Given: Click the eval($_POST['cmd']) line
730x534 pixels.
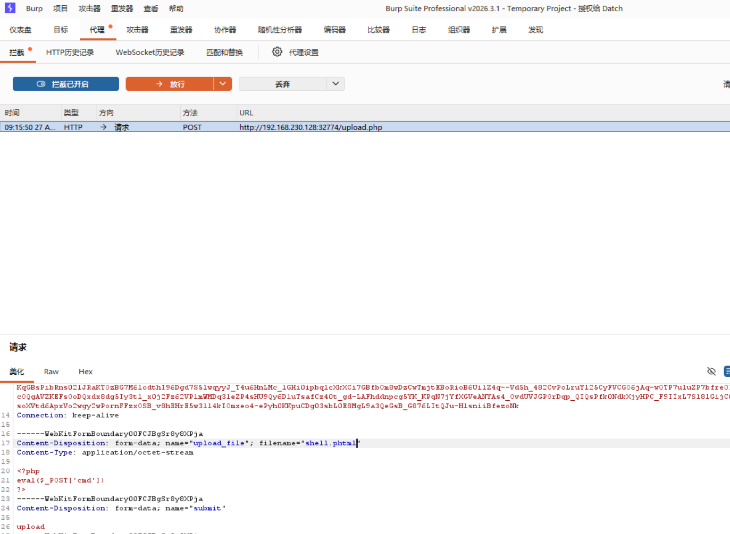Looking at the screenshot, I should 61,480.
